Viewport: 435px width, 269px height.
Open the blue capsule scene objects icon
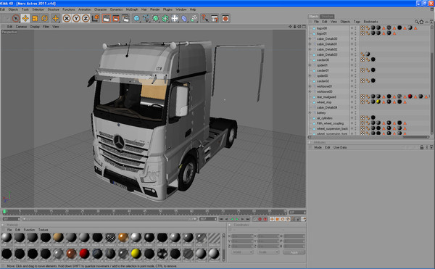click(184, 19)
